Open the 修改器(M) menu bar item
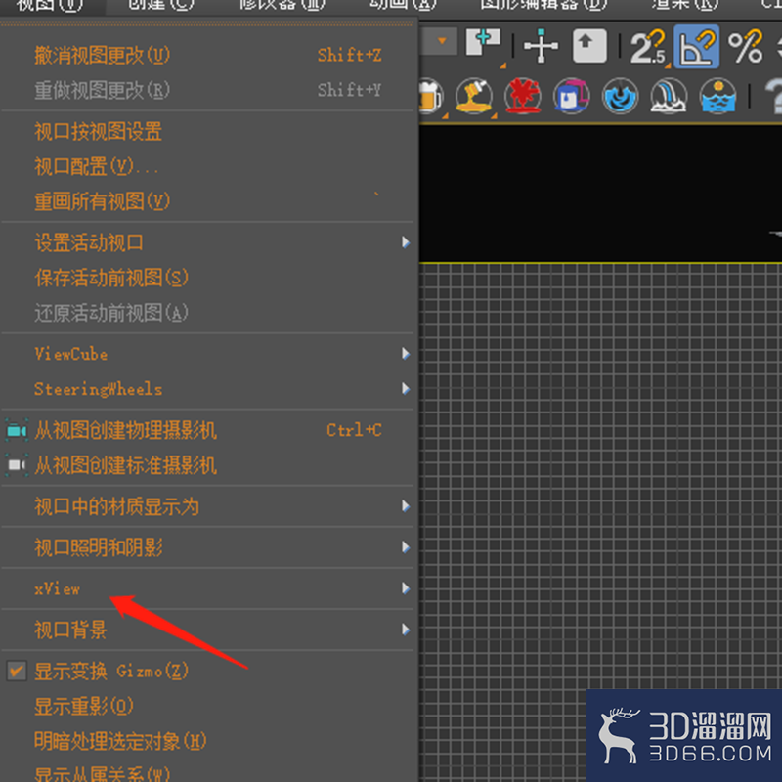782x782 pixels. (282, 5)
